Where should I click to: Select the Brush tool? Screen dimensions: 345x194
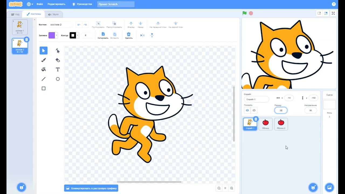click(x=43, y=60)
